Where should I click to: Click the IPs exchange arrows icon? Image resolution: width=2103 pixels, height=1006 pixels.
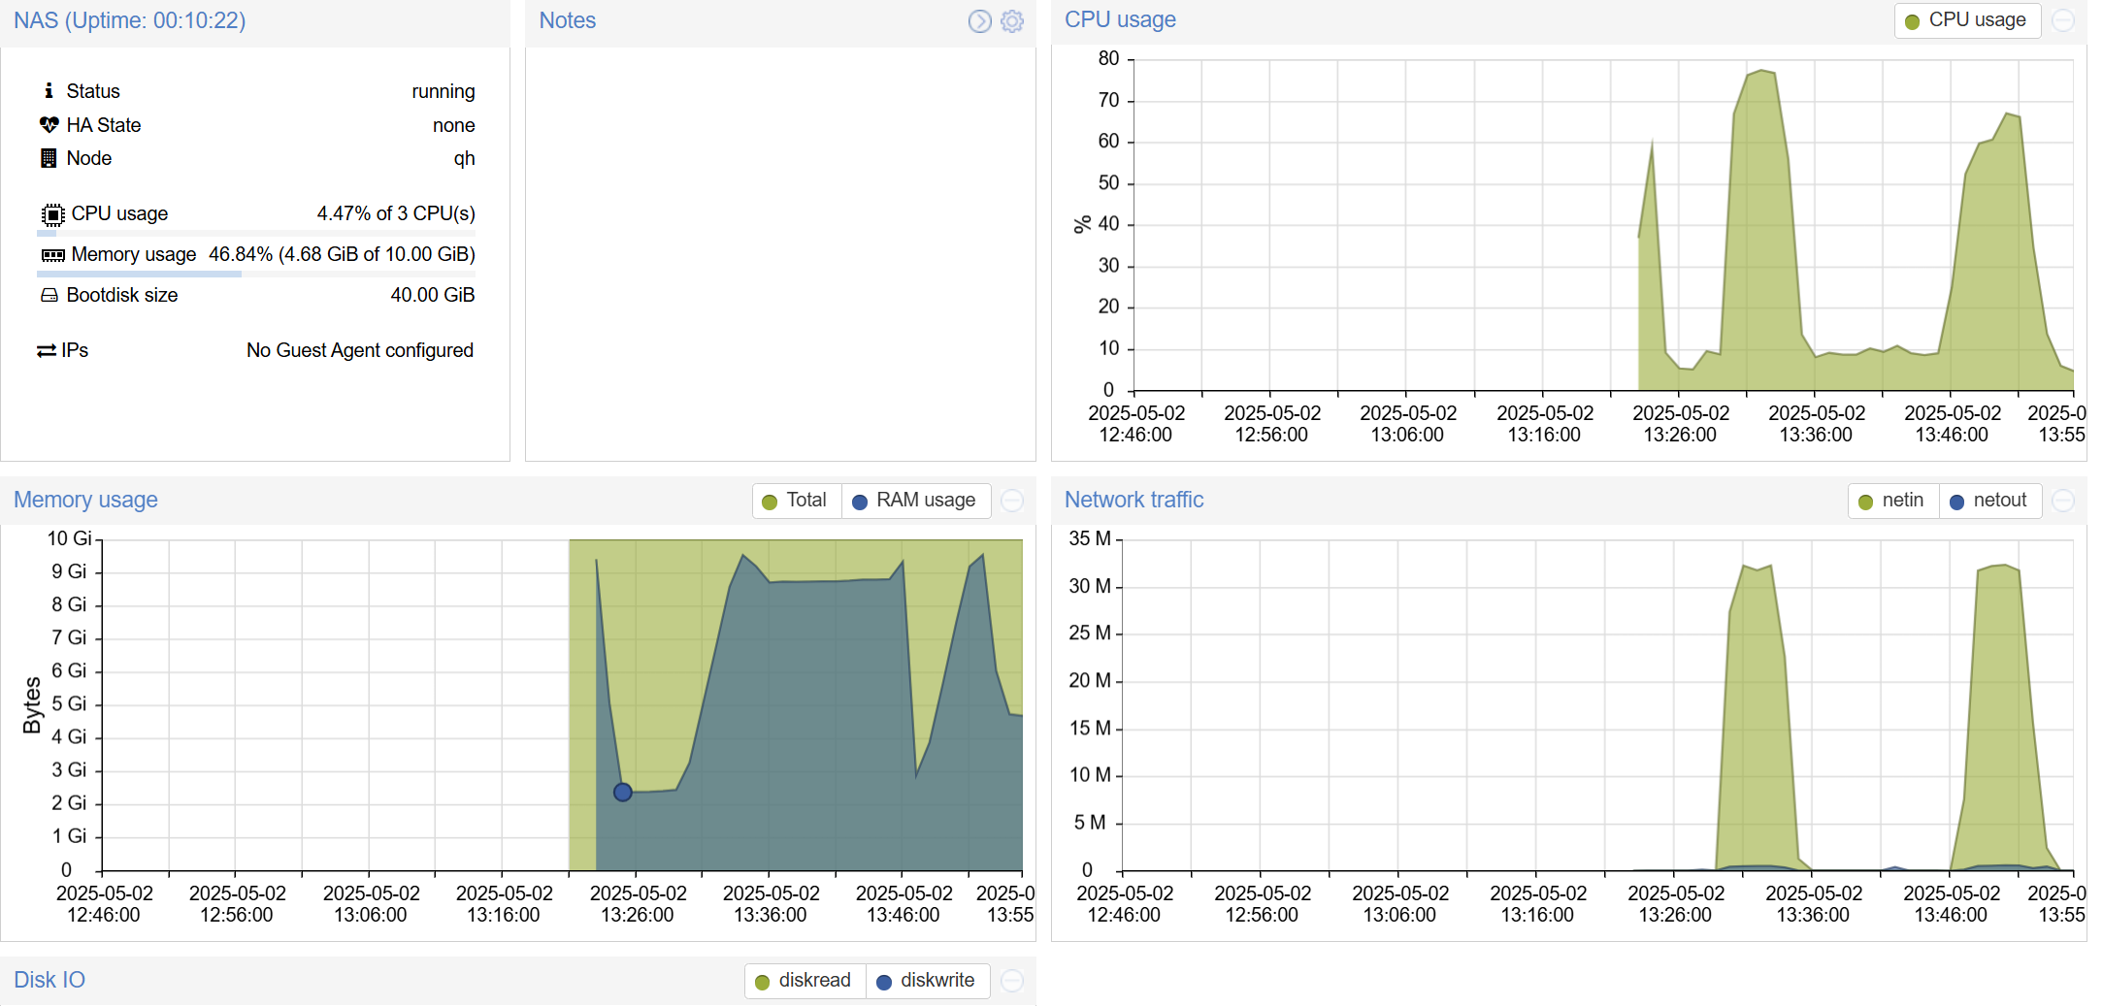coord(47,350)
